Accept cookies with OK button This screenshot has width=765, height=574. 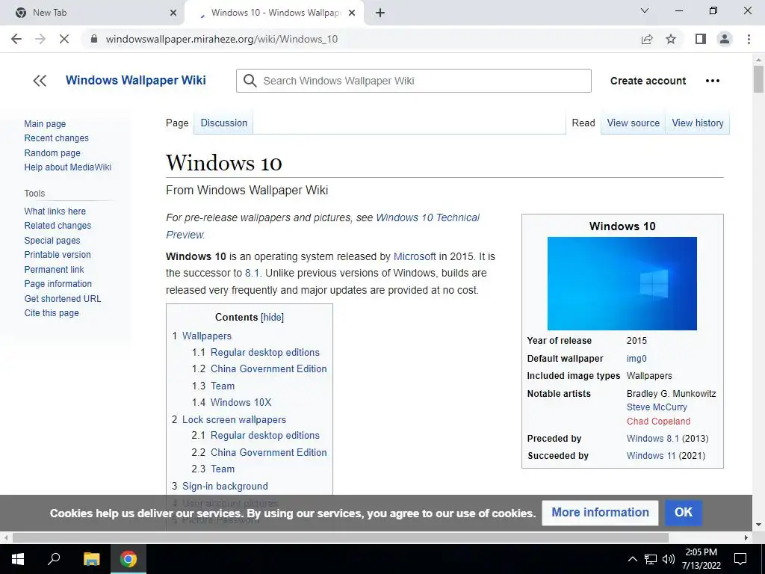(684, 513)
